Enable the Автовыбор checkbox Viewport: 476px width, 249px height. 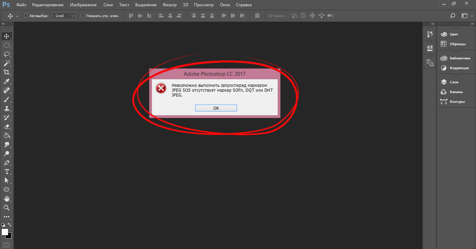point(26,16)
